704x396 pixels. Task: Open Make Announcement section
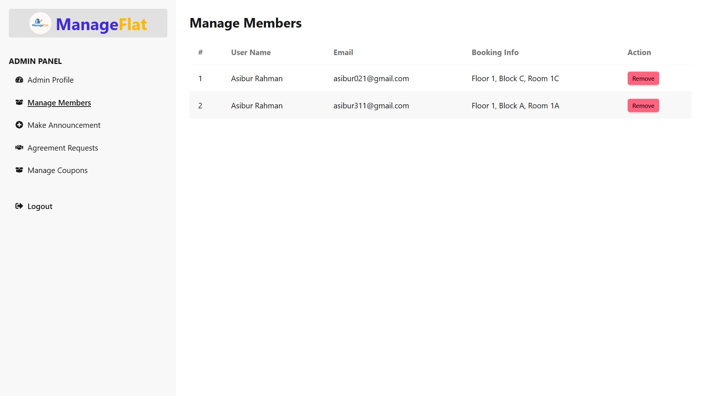click(x=64, y=125)
